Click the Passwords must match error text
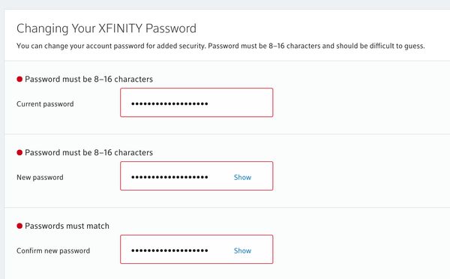Viewport: 450px width, 279px height. tap(67, 226)
